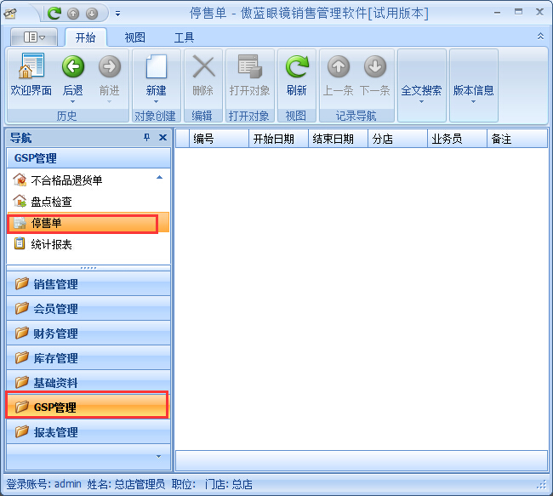The height and width of the screenshot is (496, 553).
Task: Click the GSP管理 panel header
Action: click(x=88, y=157)
